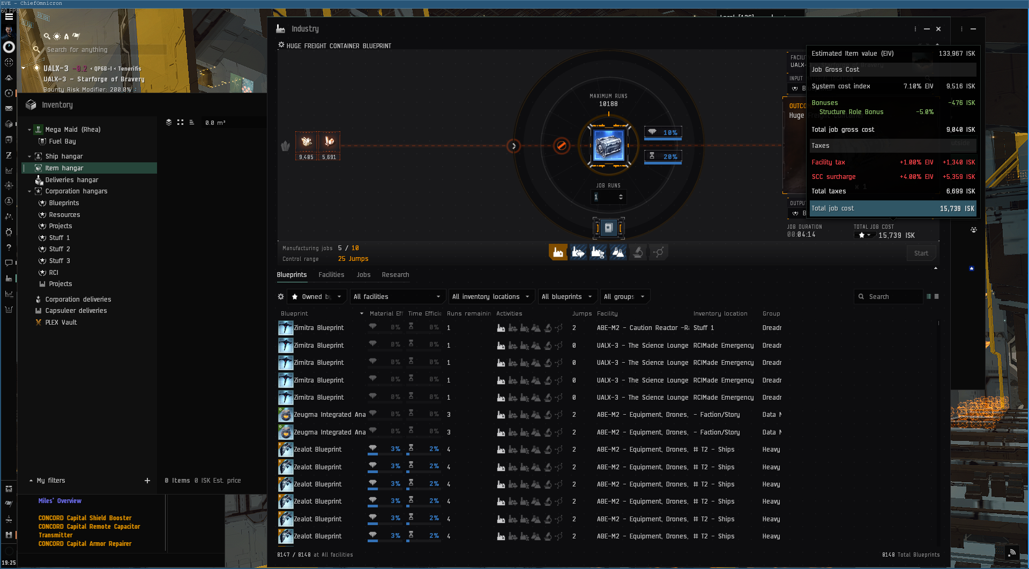
Task: Collapse the Corporation hangars tree node
Action: click(29, 191)
